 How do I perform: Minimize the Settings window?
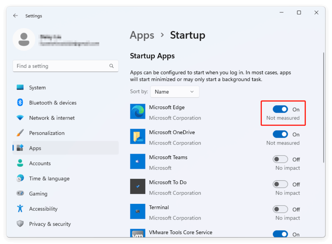pyautogui.click(x=282, y=13)
